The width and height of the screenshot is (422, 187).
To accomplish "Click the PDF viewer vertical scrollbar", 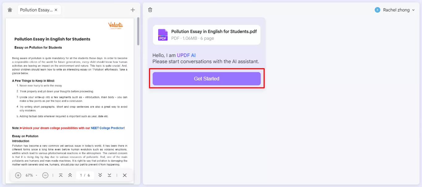I will (x=138, y=31).
